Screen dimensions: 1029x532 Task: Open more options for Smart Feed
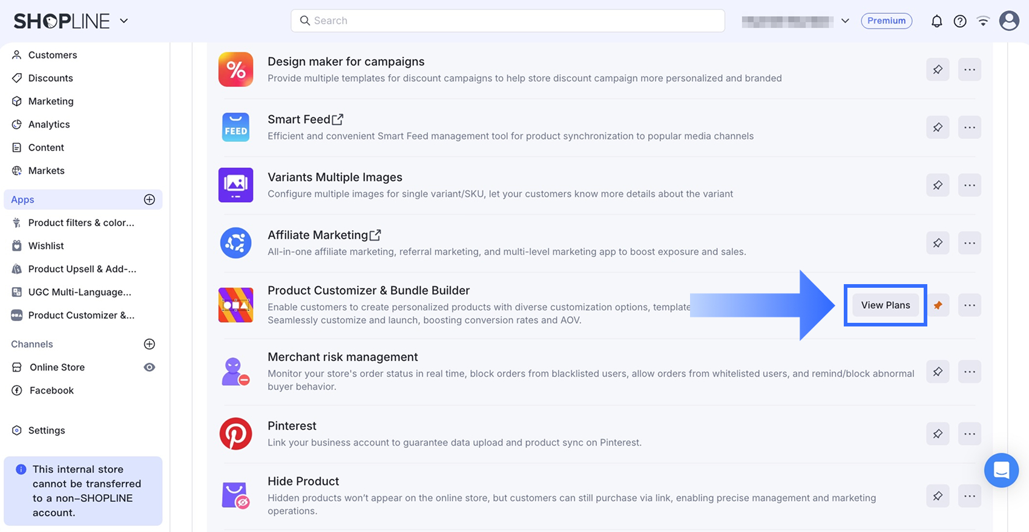(x=970, y=127)
